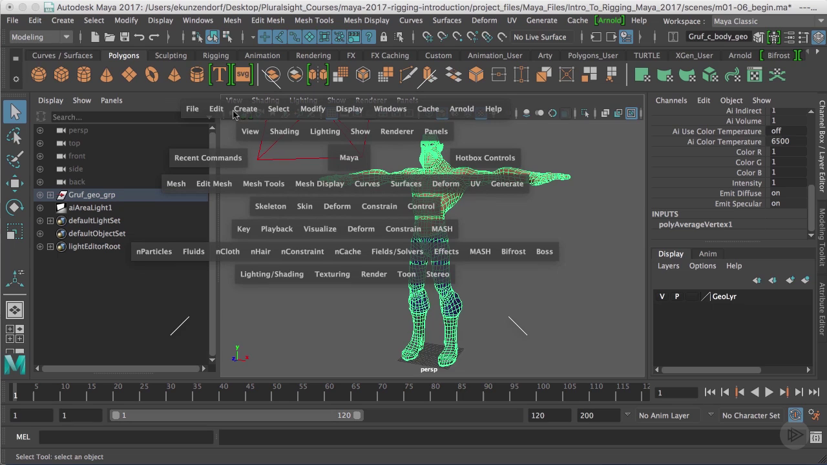Create a polygon cube from the shelf
This screenshot has height=465, width=827.
tap(61, 75)
